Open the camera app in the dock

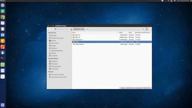pos(3,35)
